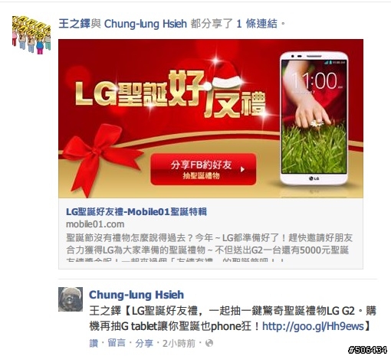This screenshot has width=391, height=356.
Task: Open the goo.gl/Hh9ews short link
Action: tap(313, 326)
